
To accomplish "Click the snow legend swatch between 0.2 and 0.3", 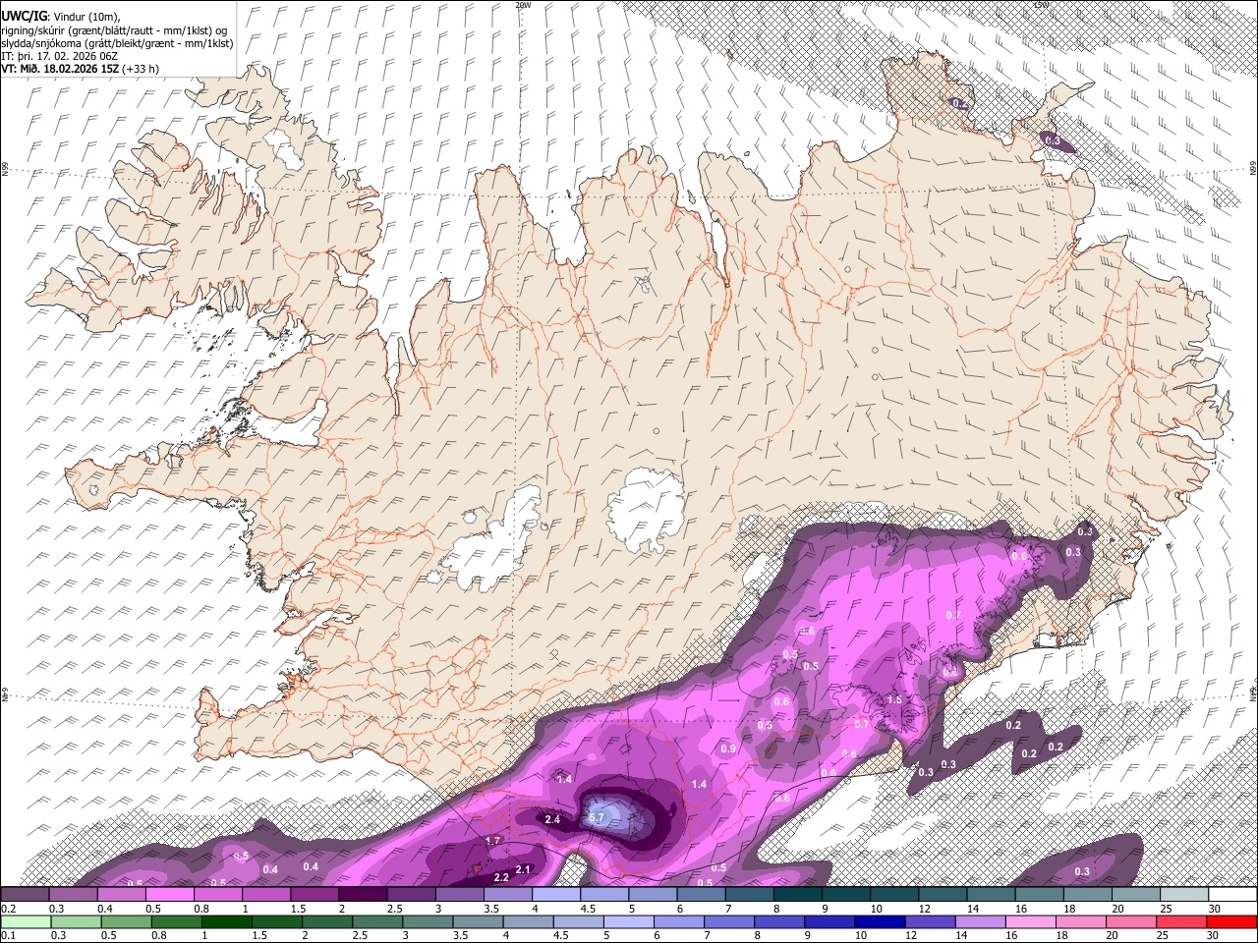I will point(26,895).
